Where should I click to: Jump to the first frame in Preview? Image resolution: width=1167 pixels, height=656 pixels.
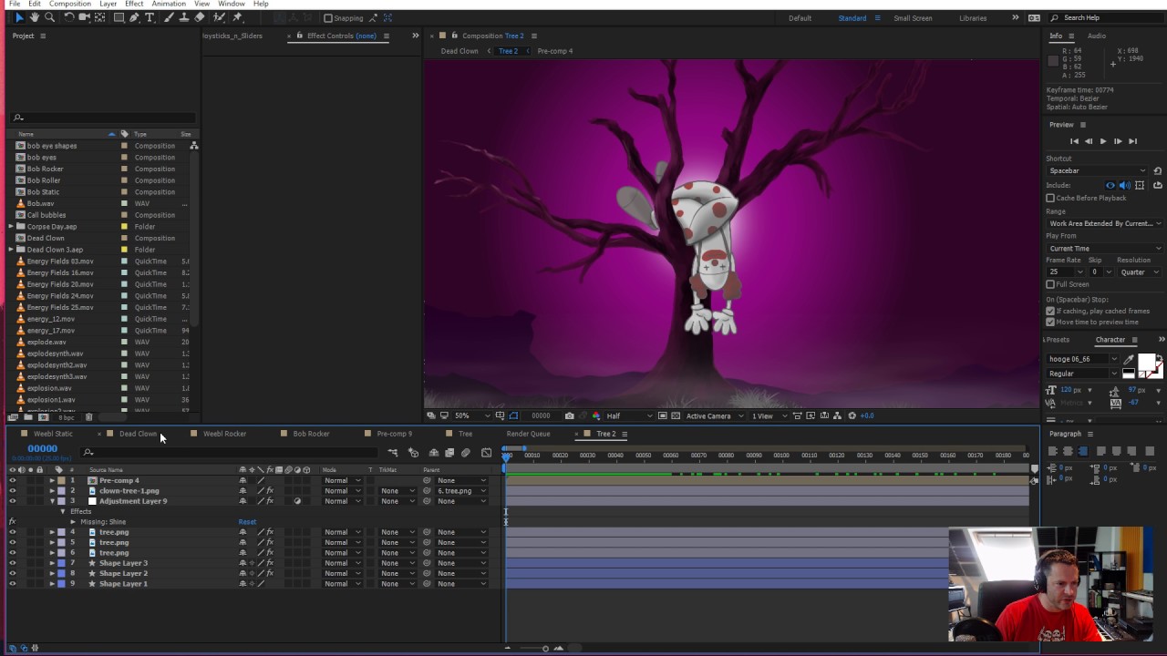(x=1074, y=141)
